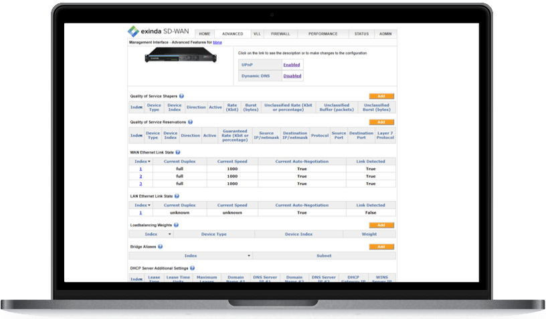This screenshot has height=319, width=546.
Task: Open help icon next to Bridge Aliases
Action: (160, 247)
